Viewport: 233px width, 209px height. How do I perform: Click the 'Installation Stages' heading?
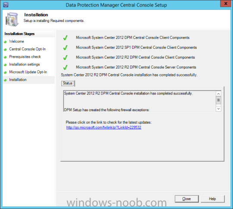[x=19, y=34]
